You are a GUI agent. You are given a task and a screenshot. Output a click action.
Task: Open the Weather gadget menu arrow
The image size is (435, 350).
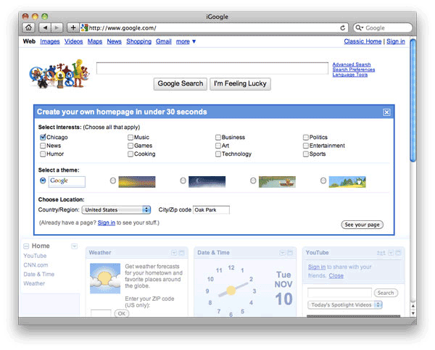(174, 253)
